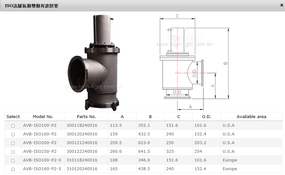Click parts number 300122240016
285x175 pixels.
[x=82, y=151]
